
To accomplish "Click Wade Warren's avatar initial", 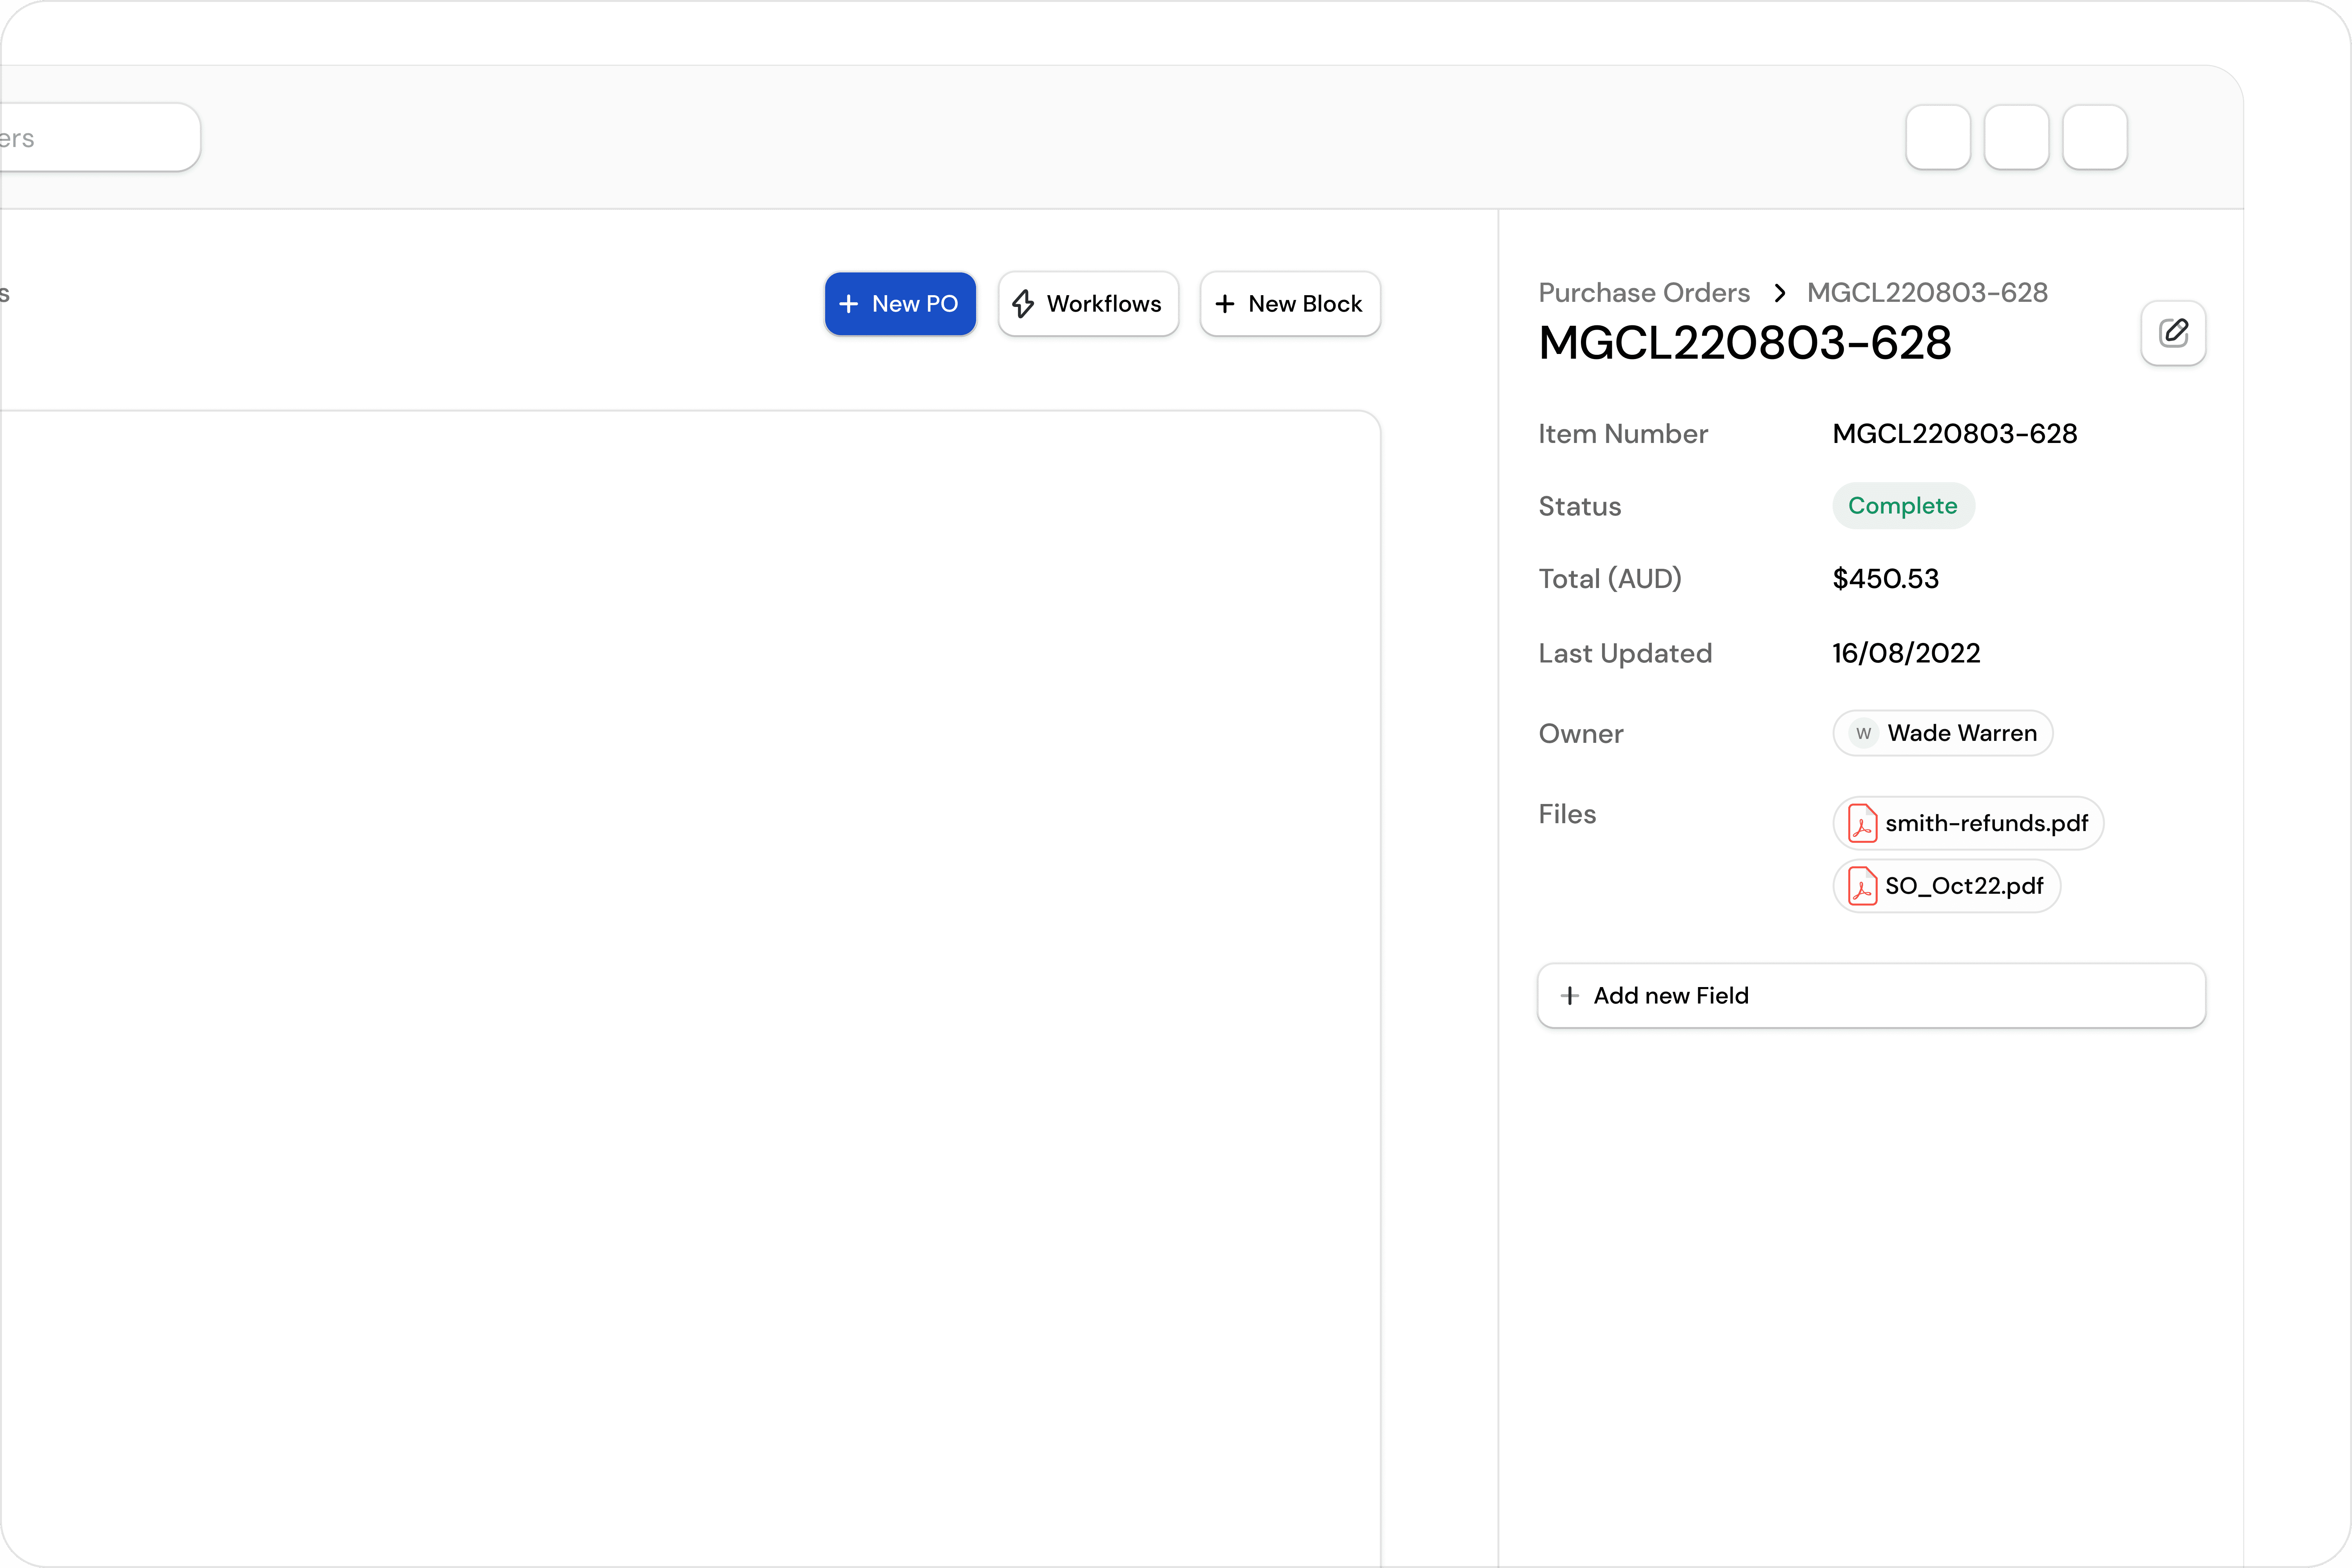I will click(1863, 734).
